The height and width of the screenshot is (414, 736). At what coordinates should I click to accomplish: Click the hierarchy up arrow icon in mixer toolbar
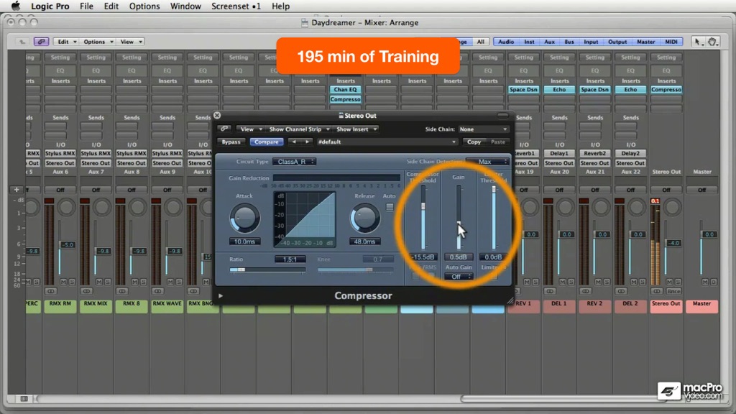[x=22, y=42]
